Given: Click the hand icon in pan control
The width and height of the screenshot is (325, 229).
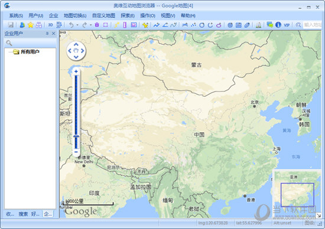Looking at the screenshot, I should 76,51.
